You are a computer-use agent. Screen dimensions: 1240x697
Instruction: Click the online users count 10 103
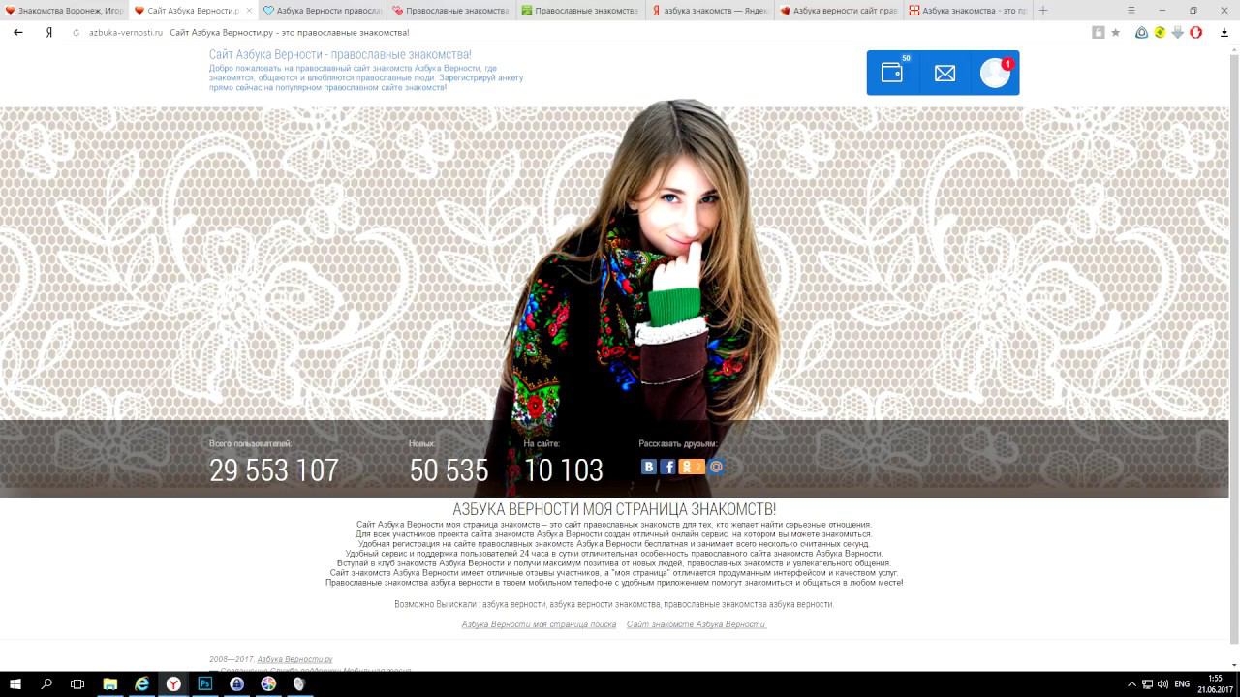(564, 470)
